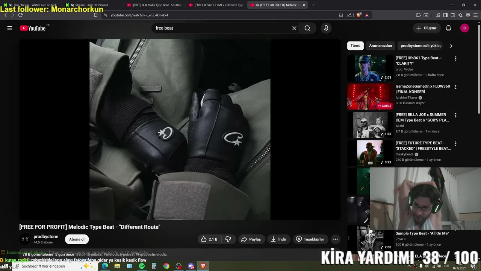The width and height of the screenshot is (481, 271).
Task: Go to the YouTube home logo
Action: [33, 28]
